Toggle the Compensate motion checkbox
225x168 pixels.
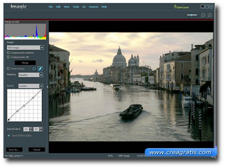coord(8,52)
